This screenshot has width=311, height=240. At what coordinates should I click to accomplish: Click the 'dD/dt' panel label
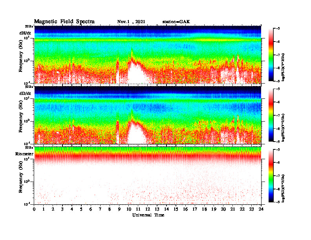pos(25,93)
